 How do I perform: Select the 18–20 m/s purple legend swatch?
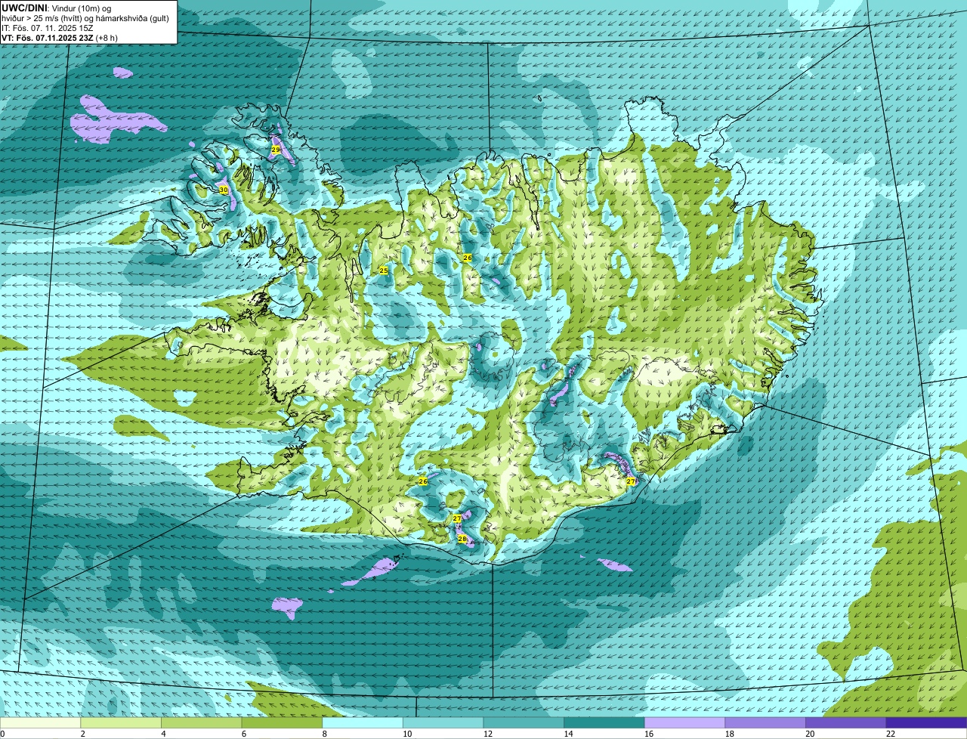(x=765, y=723)
